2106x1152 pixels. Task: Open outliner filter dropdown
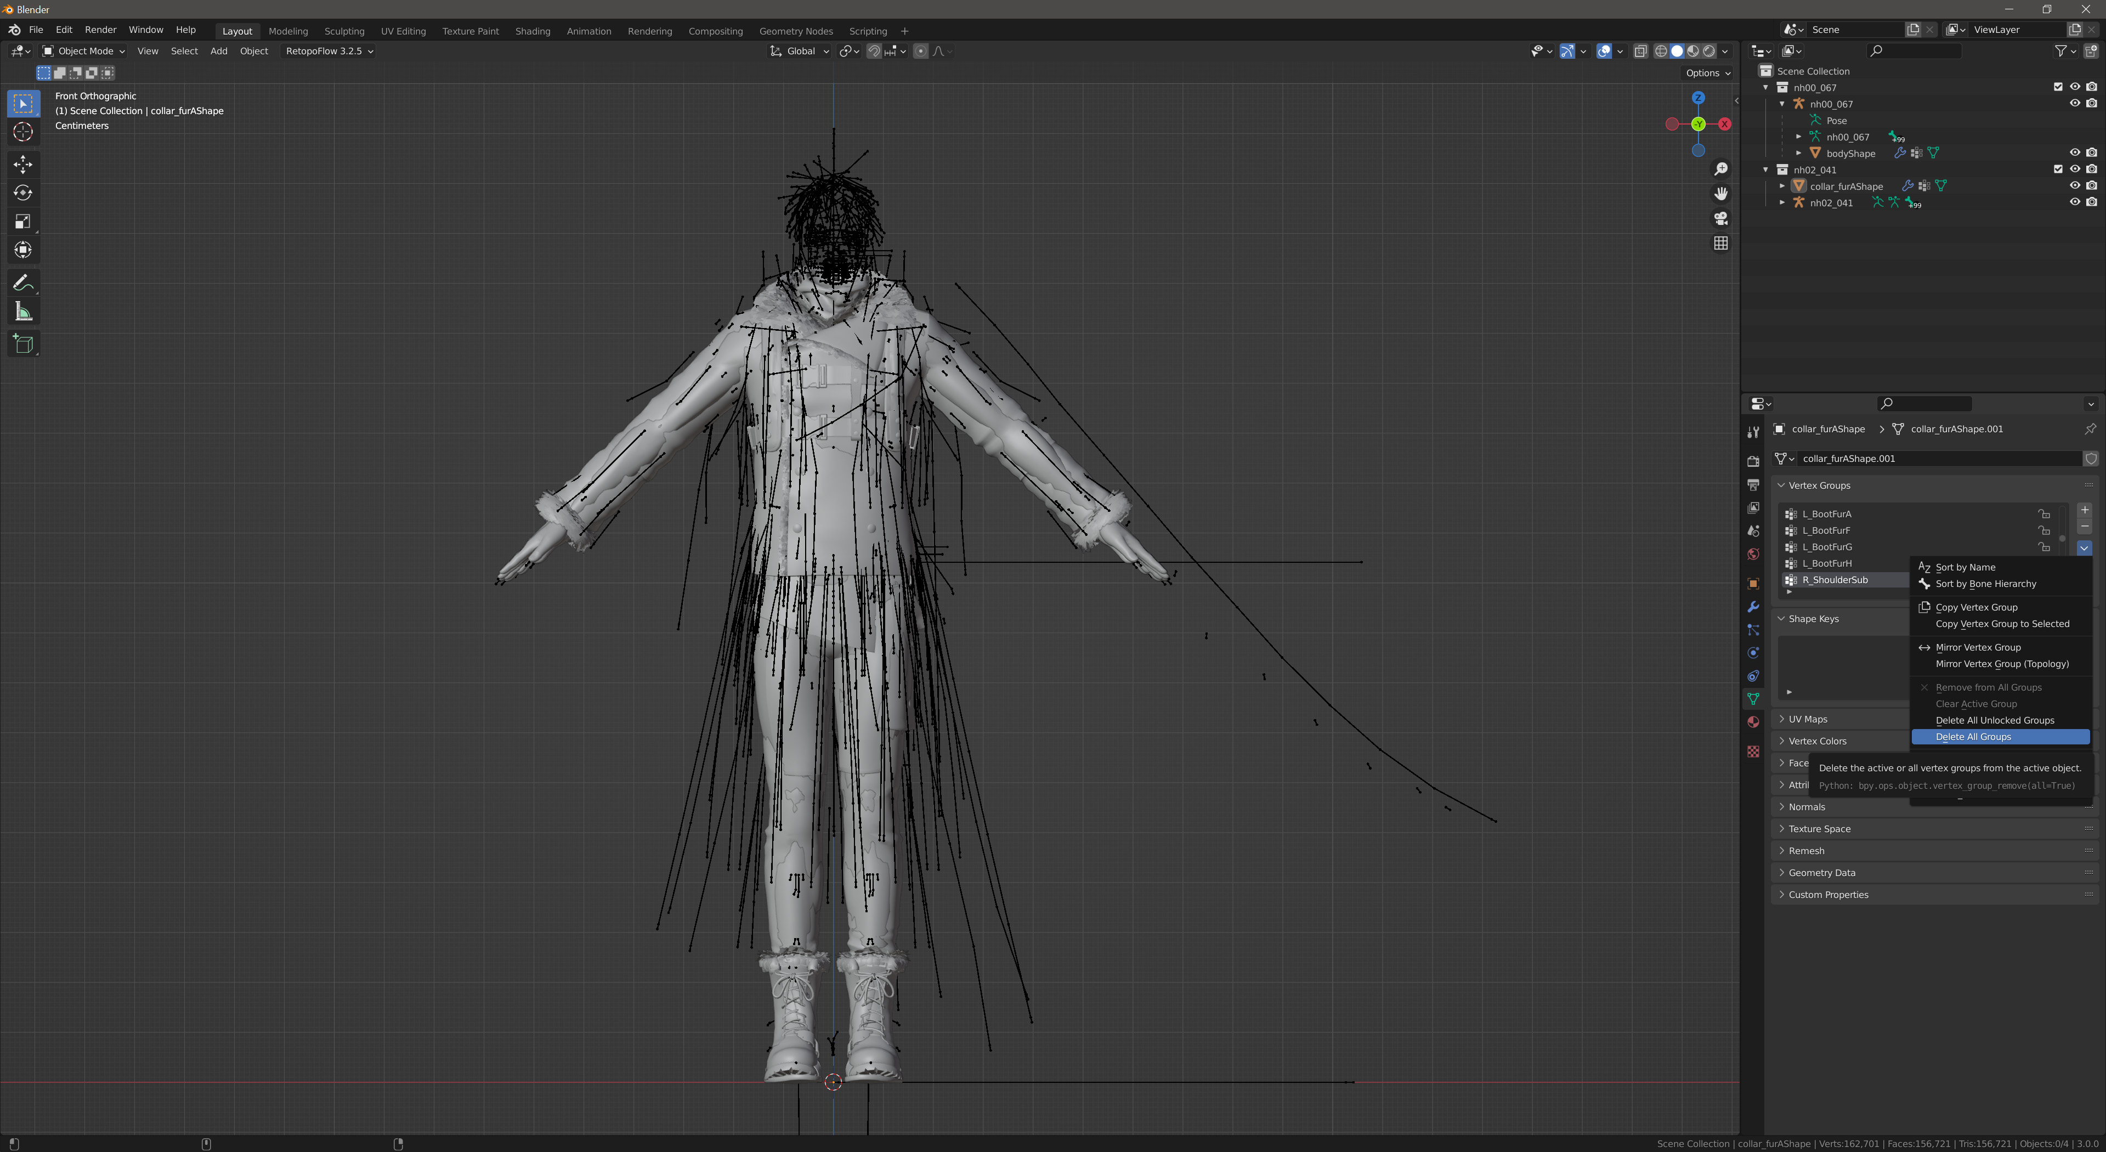[x=2065, y=50]
